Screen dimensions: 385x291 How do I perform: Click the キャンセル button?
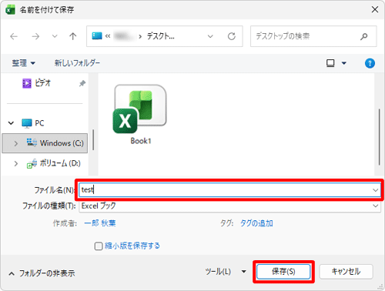point(346,272)
